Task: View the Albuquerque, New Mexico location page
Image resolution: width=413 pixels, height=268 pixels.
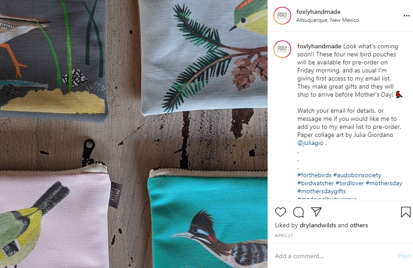Action: (x=328, y=20)
